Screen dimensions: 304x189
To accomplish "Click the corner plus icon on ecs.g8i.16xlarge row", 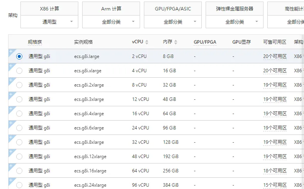I will point(10,166).
